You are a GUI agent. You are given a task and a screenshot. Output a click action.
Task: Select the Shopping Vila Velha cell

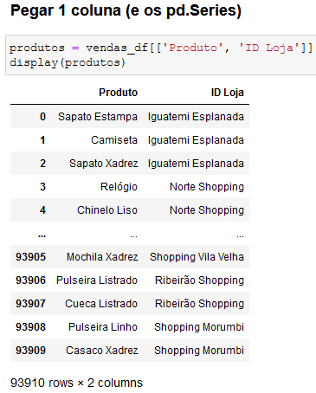click(x=197, y=257)
